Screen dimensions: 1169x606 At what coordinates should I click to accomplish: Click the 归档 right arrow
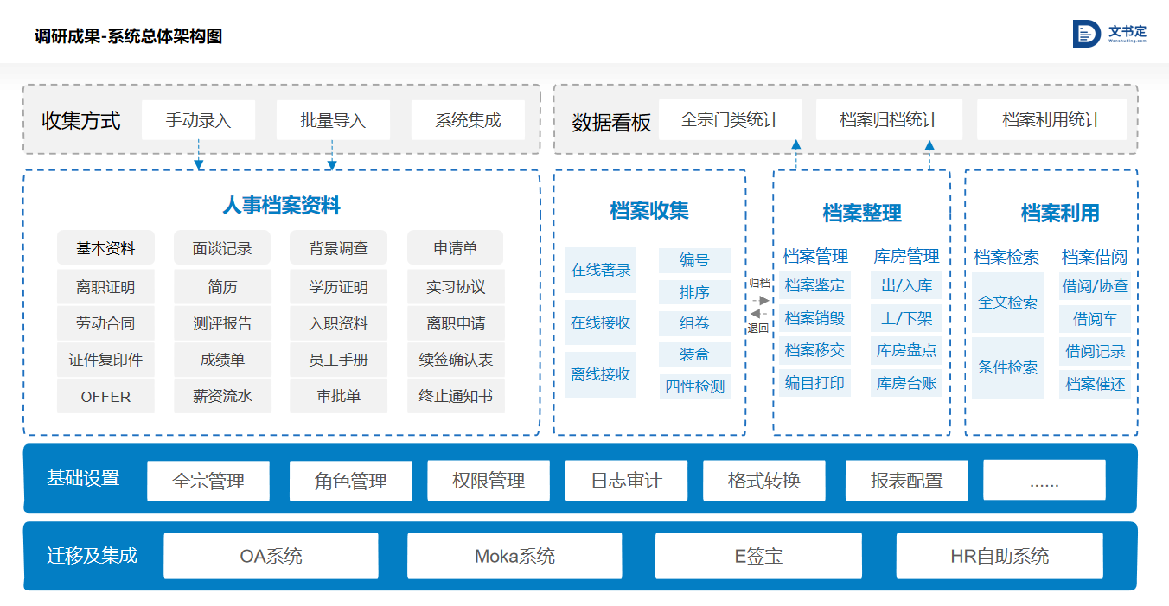(x=759, y=299)
